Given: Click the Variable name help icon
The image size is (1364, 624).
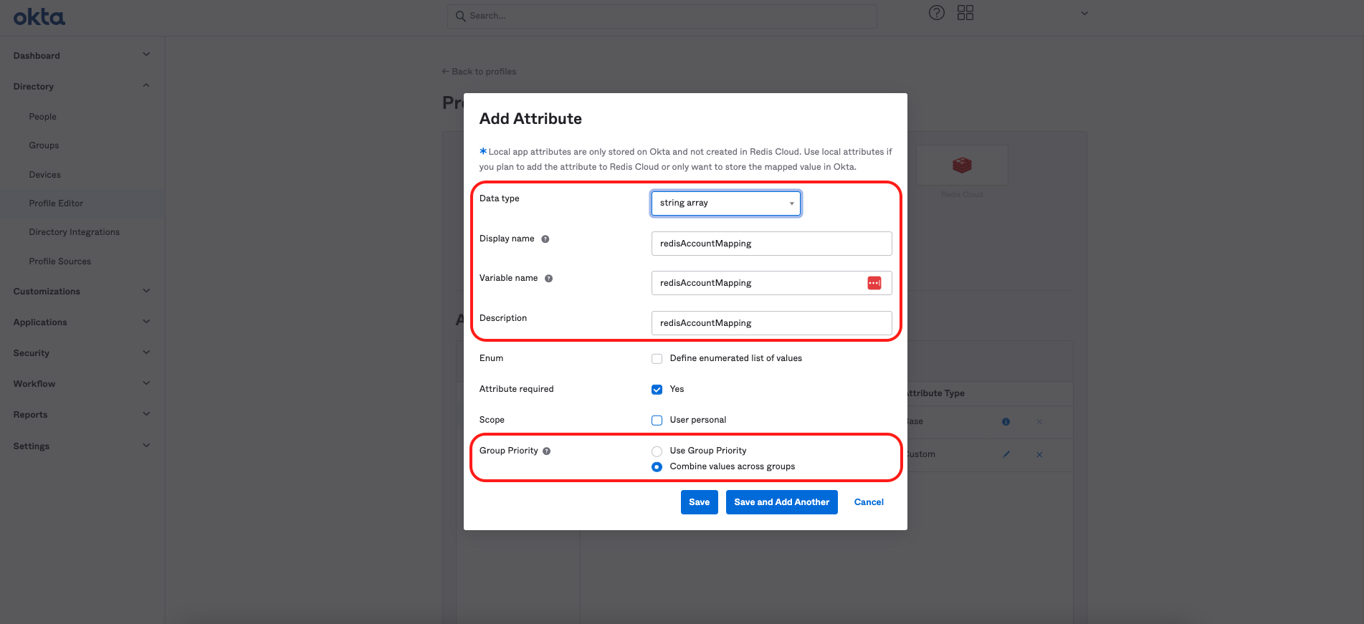Looking at the screenshot, I should pyautogui.click(x=549, y=279).
